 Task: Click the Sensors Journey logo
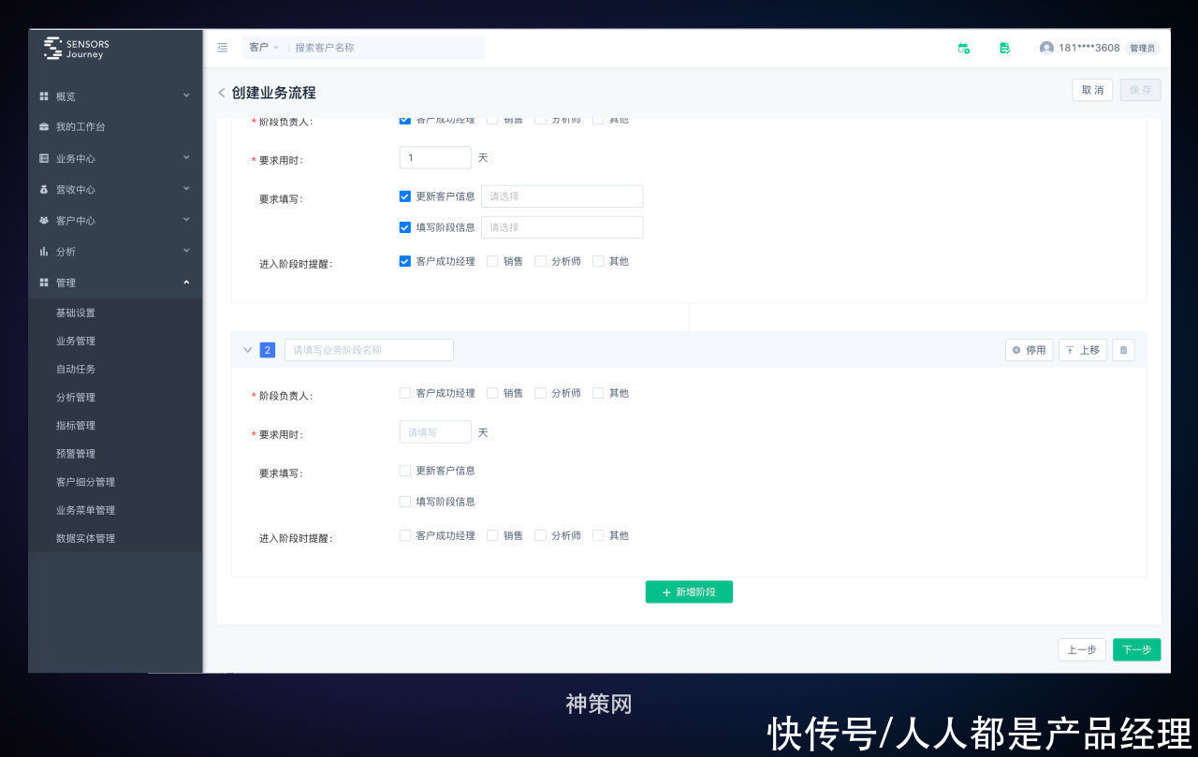click(x=76, y=49)
